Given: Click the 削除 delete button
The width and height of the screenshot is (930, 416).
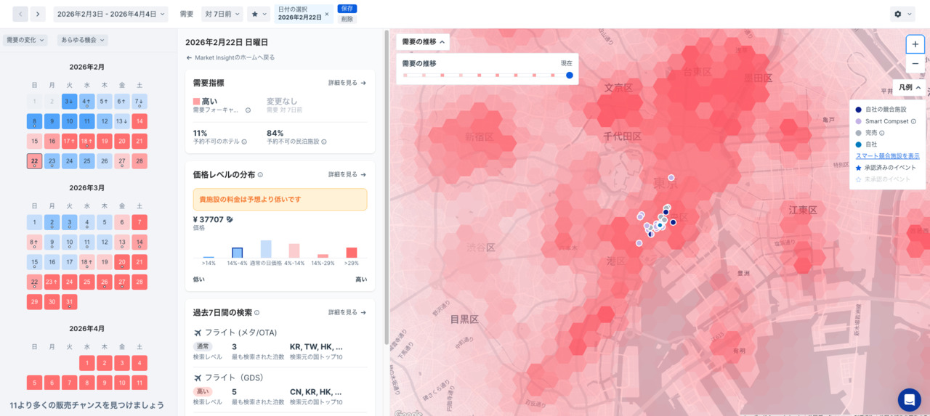Looking at the screenshot, I should pos(347,19).
